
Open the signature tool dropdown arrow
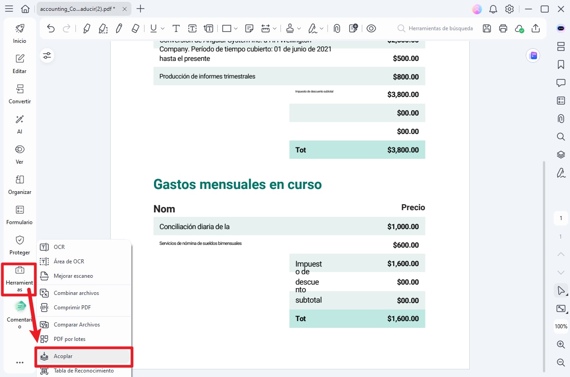tap(321, 28)
